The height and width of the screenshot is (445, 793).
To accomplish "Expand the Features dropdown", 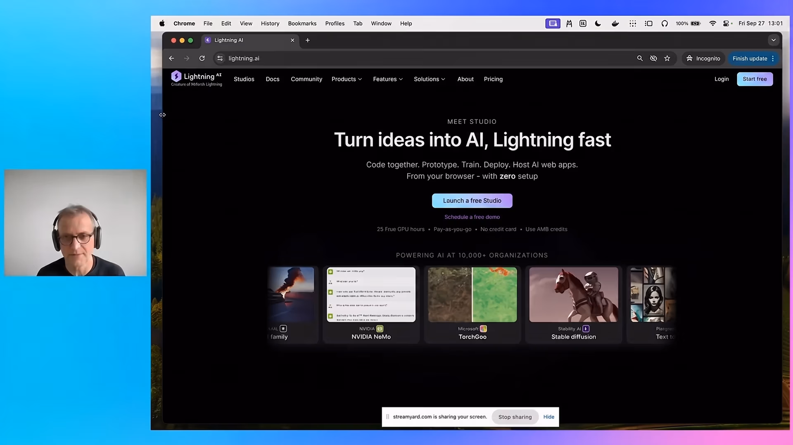I will coord(388,79).
